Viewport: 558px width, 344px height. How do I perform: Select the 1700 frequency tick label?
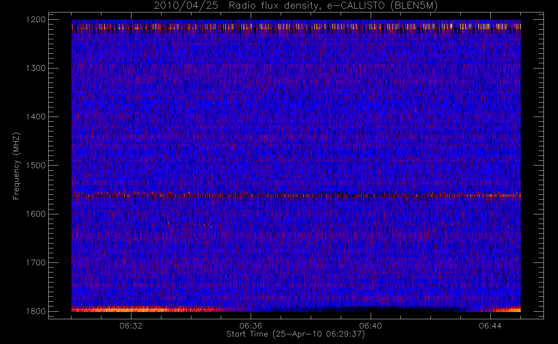click(x=36, y=263)
